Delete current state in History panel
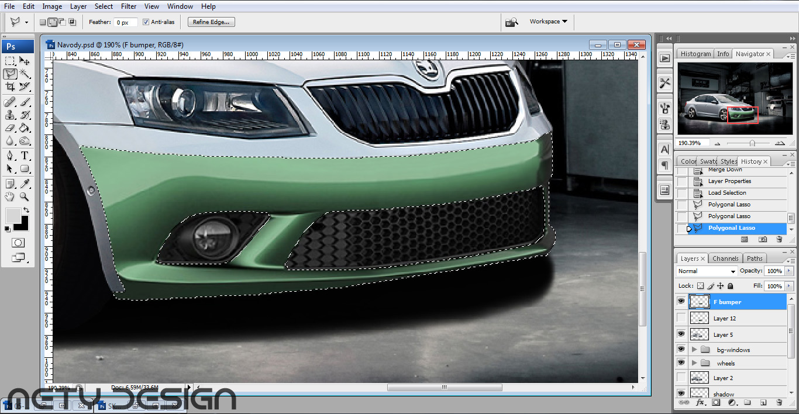This screenshot has height=414, width=799. (779, 240)
